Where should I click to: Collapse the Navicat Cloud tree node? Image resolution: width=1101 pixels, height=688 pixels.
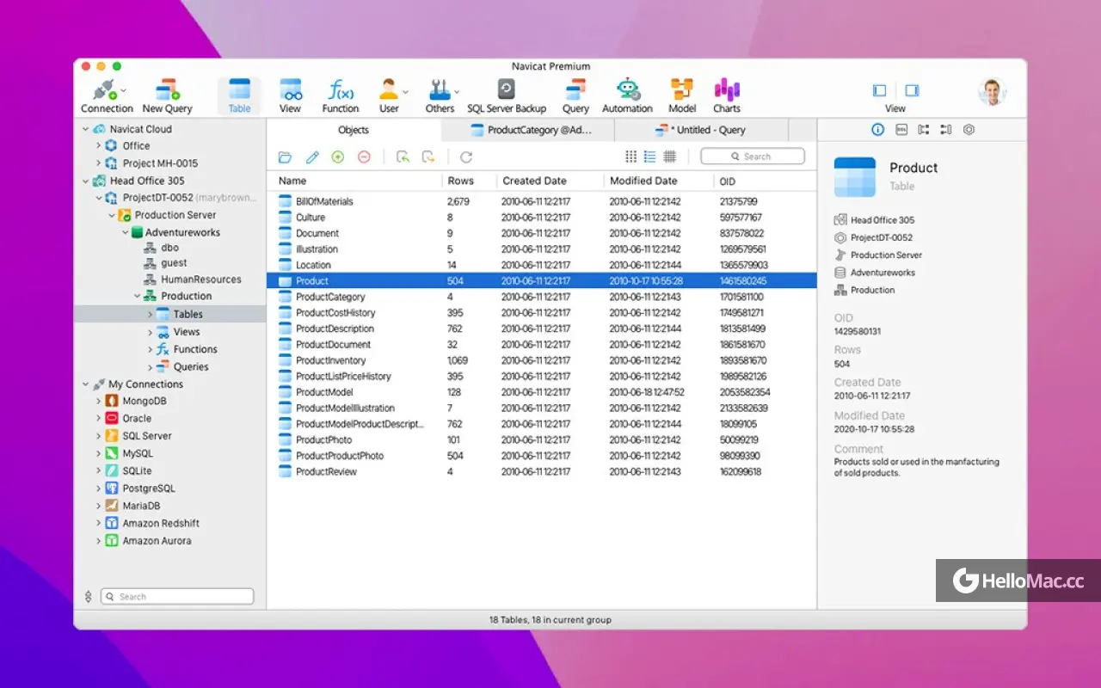(x=86, y=130)
